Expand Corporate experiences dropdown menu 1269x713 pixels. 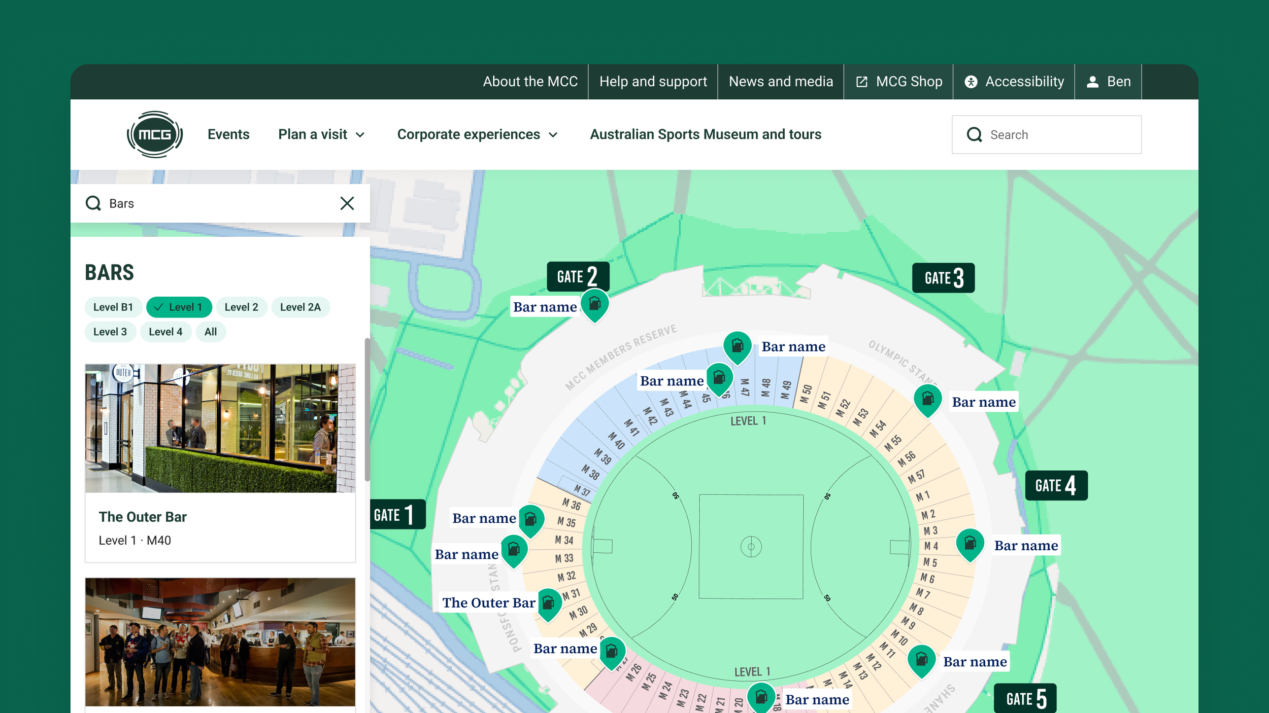(x=477, y=134)
